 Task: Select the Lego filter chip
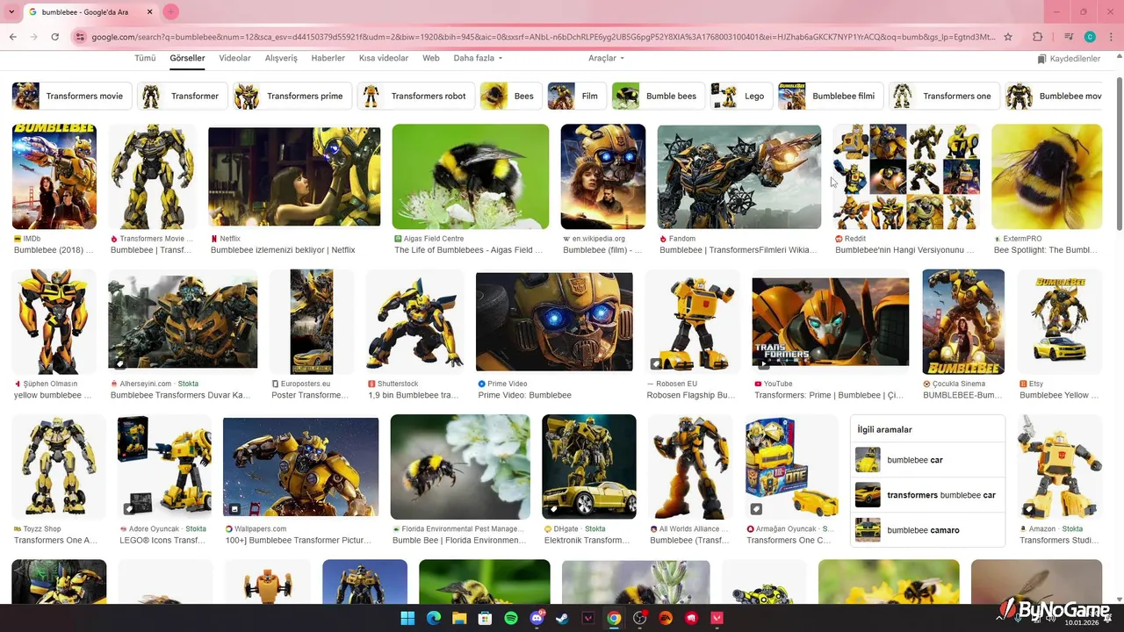tap(742, 96)
